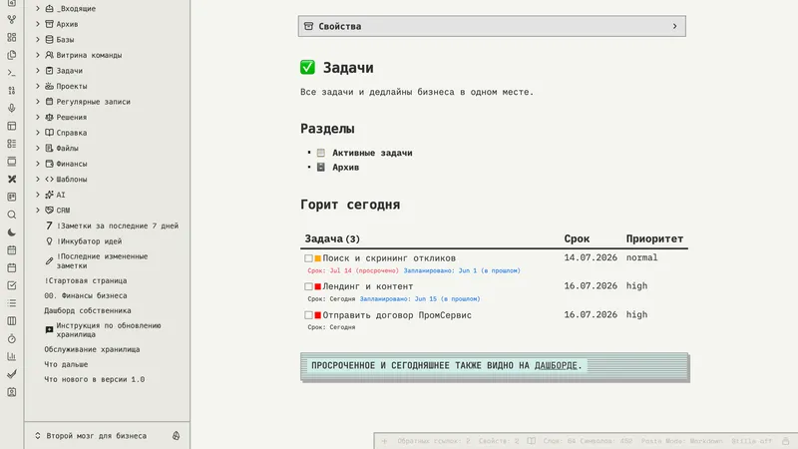Click the slides monitor ribbon icon
Screen dimensions: 798x449
click(x=12, y=162)
